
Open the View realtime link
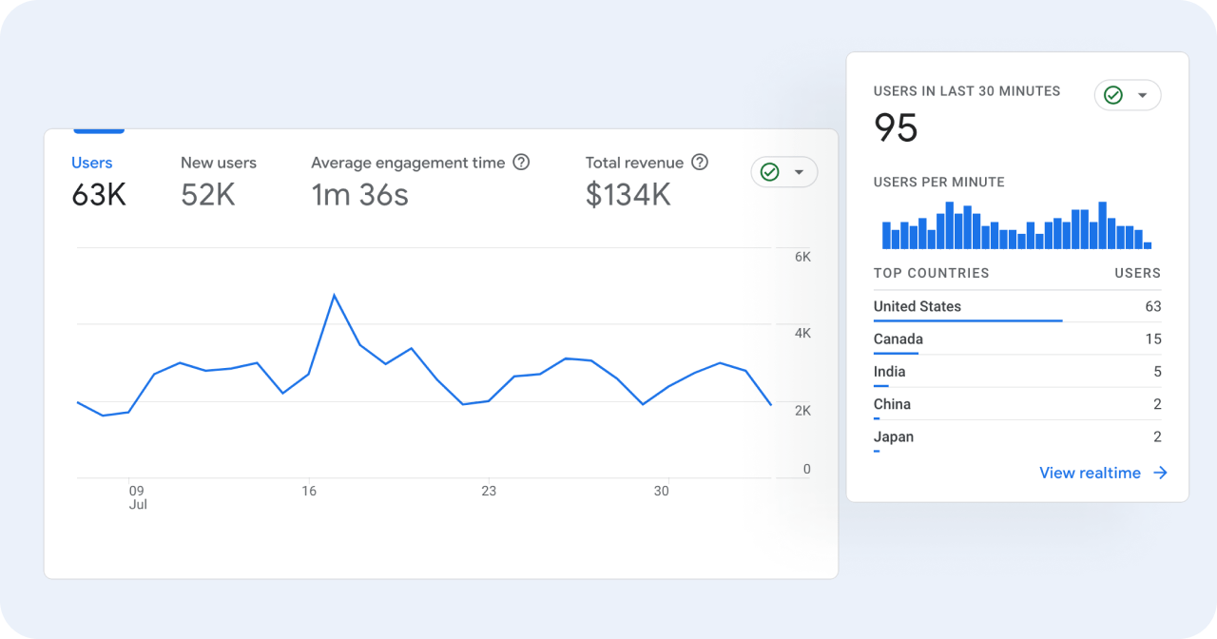[x=1090, y=473]
